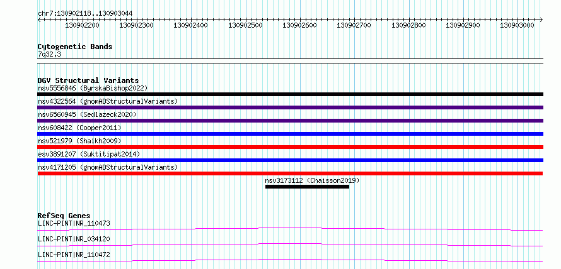Click the short black bar of nsv3173112

307,187
